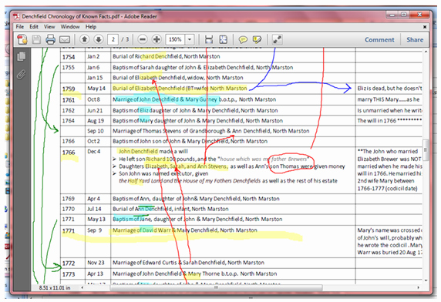This screenshot has height=302, width=441.
Task: Open the Edit menu
Action: pos(34,27)
